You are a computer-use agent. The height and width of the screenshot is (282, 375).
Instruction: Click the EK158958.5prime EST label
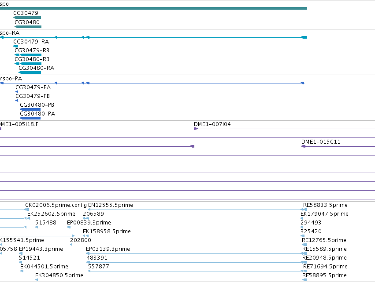coord(107,231)
